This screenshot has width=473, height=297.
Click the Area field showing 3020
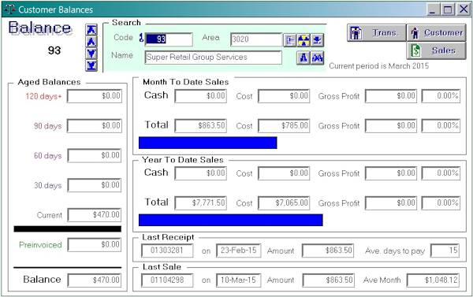tap(256, 39)
